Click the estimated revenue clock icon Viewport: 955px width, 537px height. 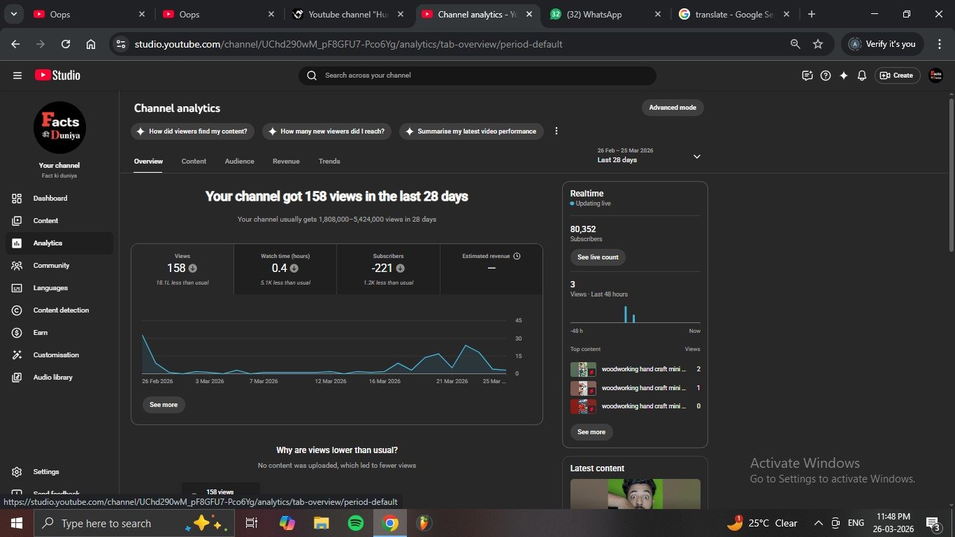click(517, 256)
